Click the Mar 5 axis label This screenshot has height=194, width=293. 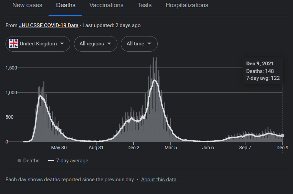pos(171,148)
